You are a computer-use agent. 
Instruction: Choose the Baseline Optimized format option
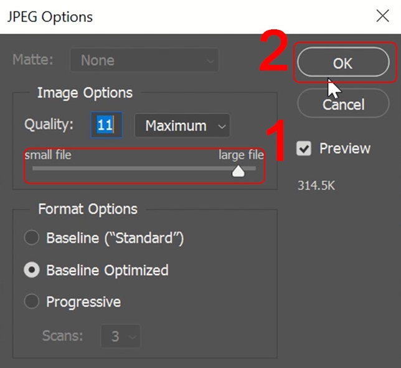coord(31,270)
